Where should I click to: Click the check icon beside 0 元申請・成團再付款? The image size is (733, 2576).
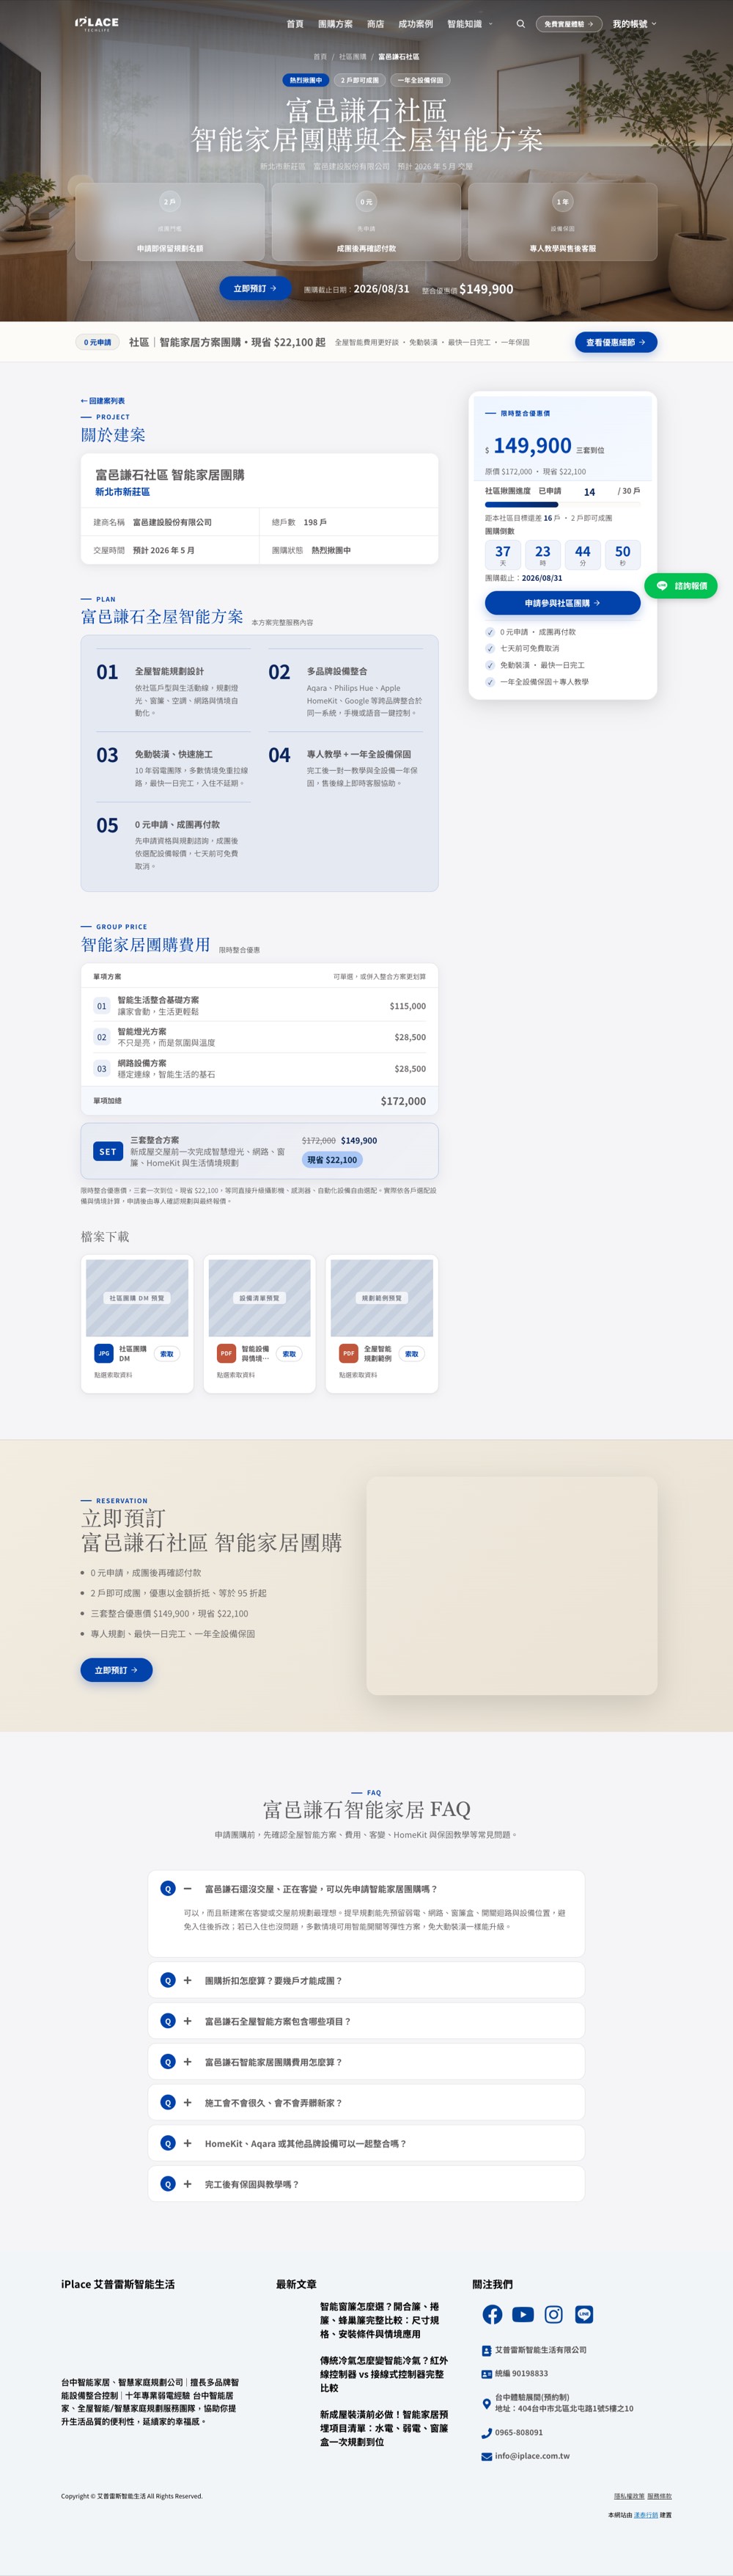coord(490,632)
